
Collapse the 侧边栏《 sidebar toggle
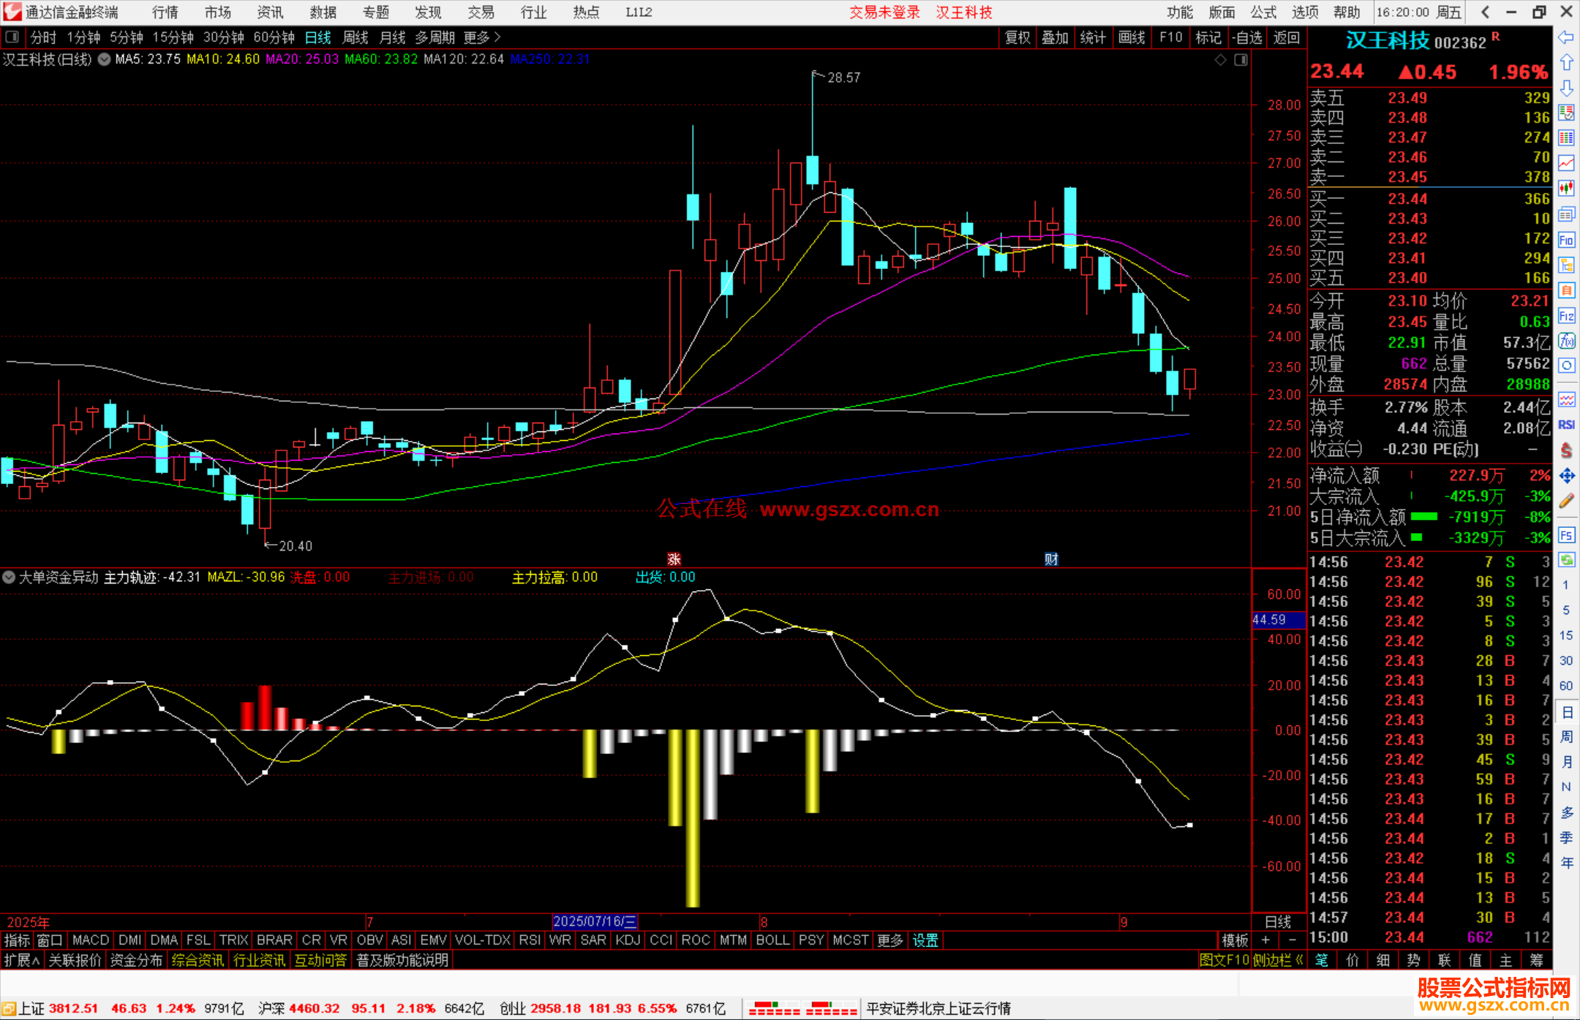(1277, 960)
